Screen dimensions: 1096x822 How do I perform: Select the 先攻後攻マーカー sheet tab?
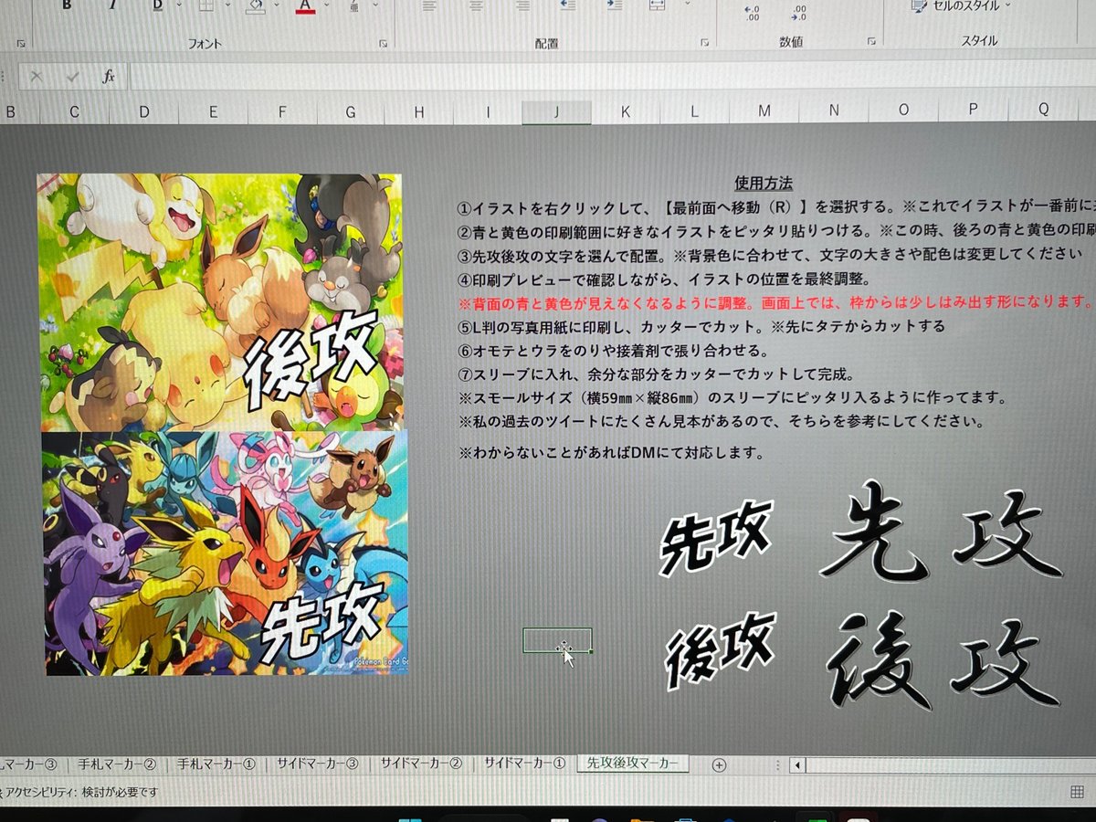pyautogui.click(x=633, y=764)
